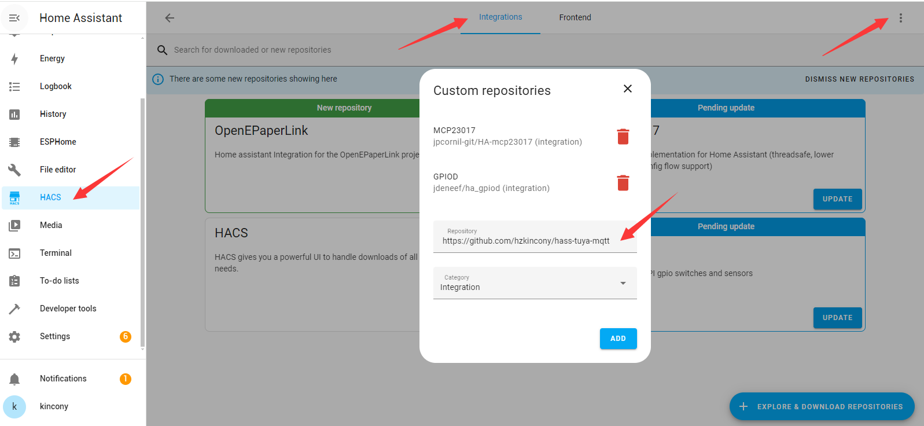Screen dimensions: 924x426
Task: Open Terminal from the sidebar
Action: (x=71, y=253)
